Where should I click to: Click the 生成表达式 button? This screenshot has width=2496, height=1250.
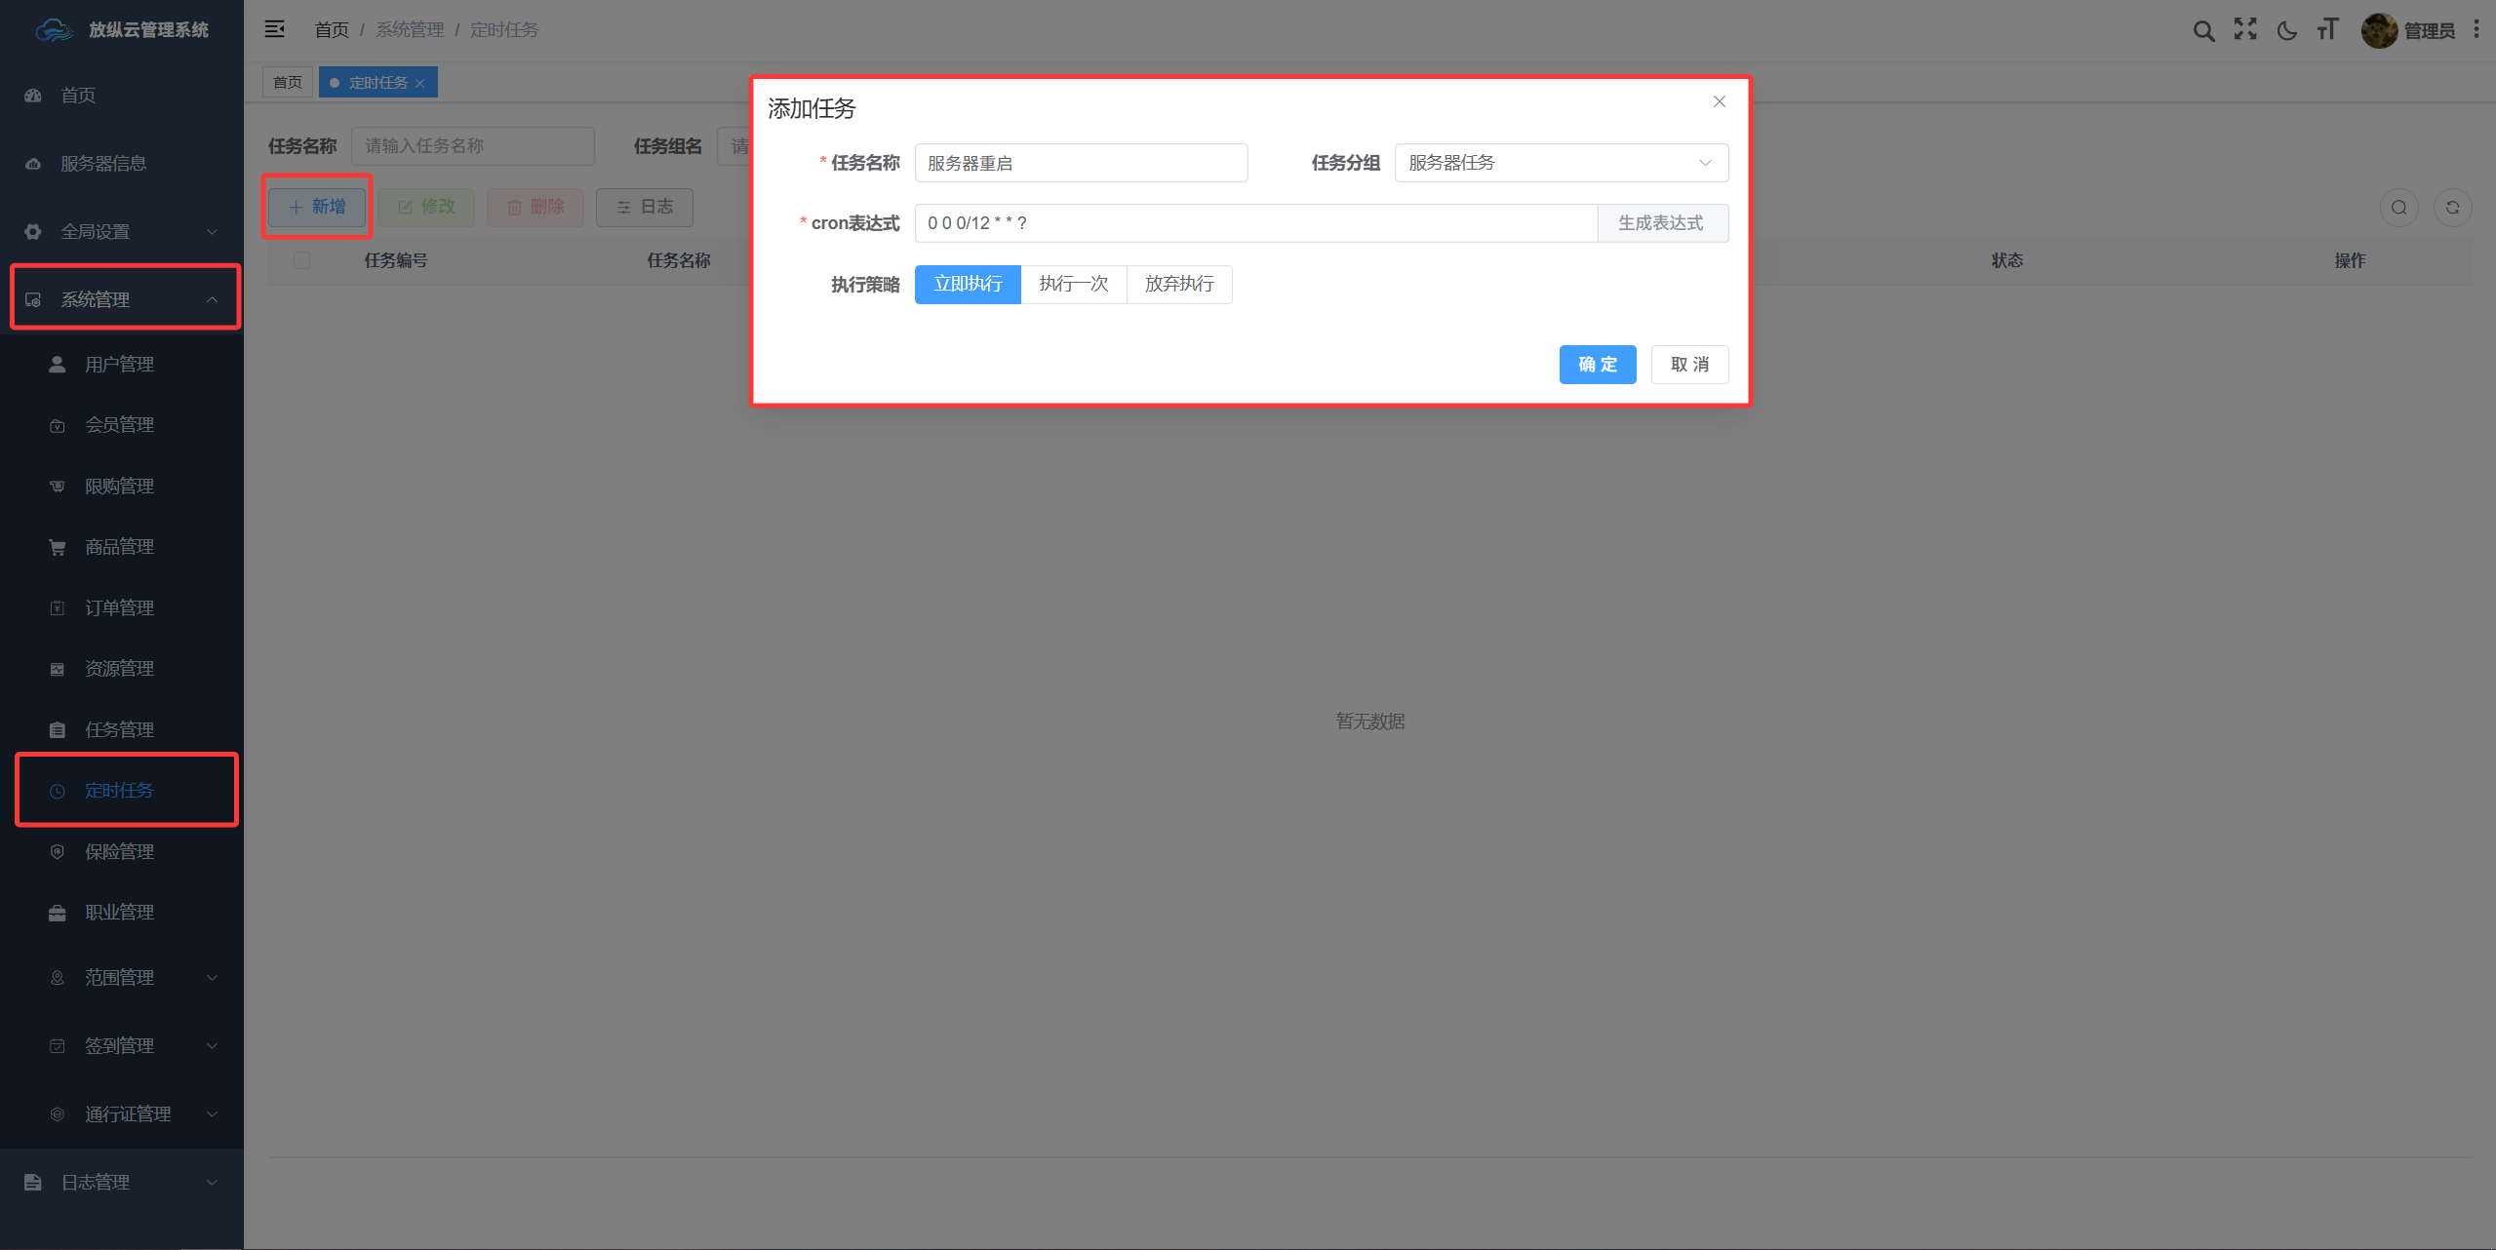coord(1662,223)
